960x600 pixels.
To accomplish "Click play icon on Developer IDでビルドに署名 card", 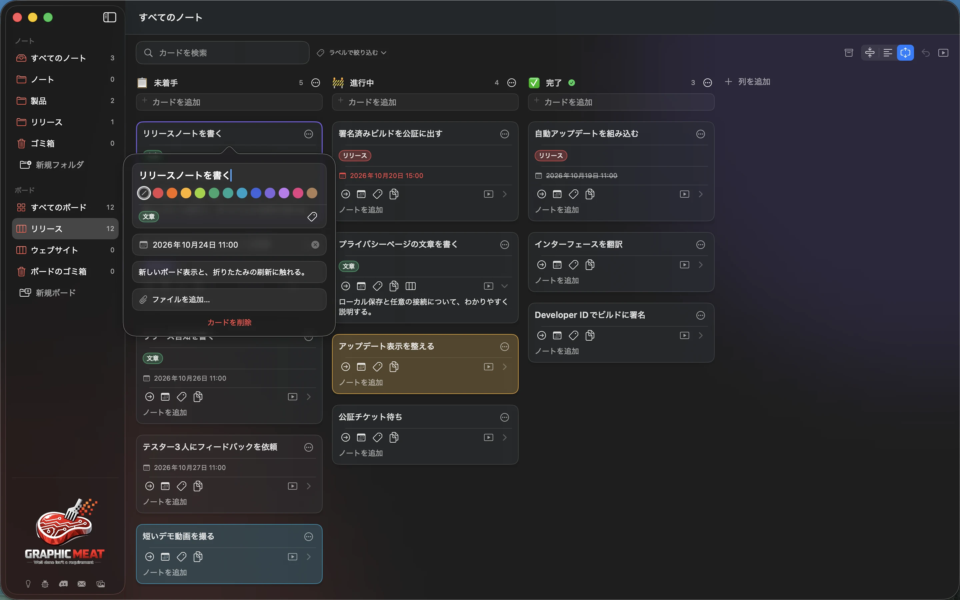I will coord(684,335).
